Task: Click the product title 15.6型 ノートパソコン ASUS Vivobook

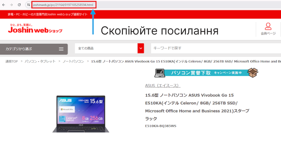Action: coord(197,107)
